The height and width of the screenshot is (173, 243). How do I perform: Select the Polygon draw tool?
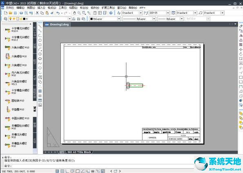40,40
